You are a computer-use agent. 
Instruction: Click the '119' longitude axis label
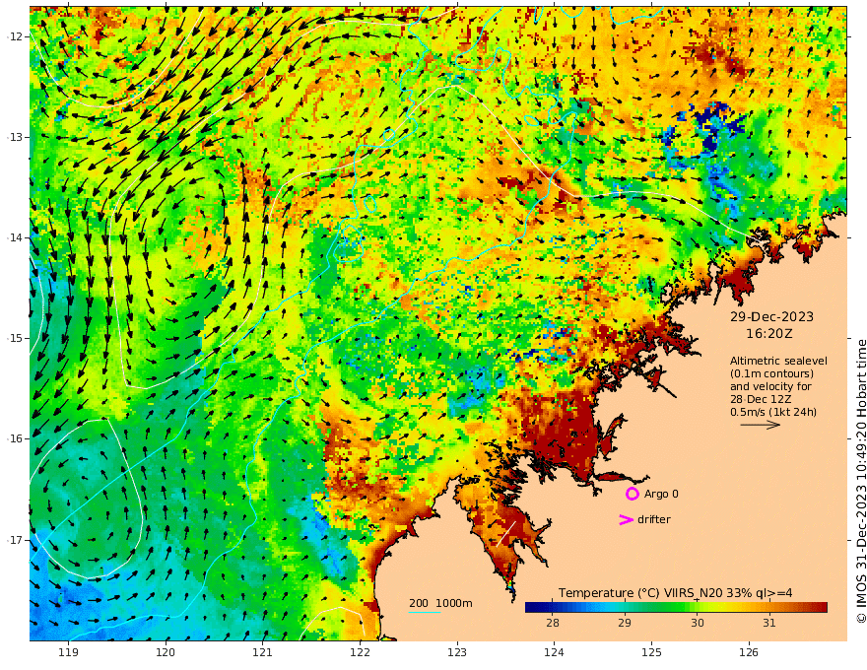pos(68,652)
